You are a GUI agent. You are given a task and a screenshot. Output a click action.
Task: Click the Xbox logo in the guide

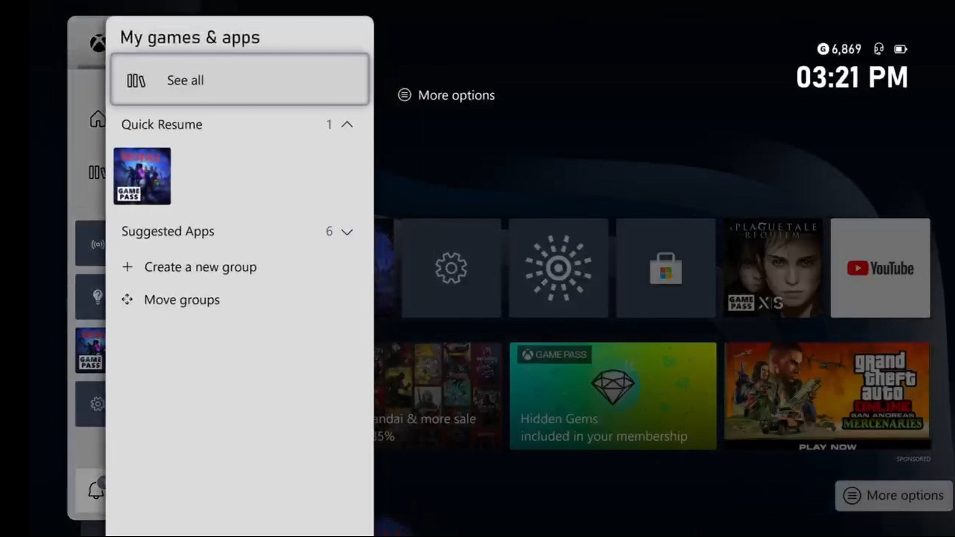[x=98, y=43]
